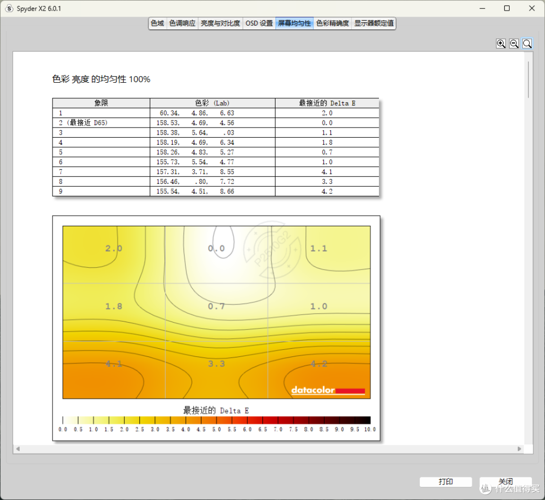Click the horizontal scrollbar right arrow
This screenshot has height=500, width=545.
(519, 449)
